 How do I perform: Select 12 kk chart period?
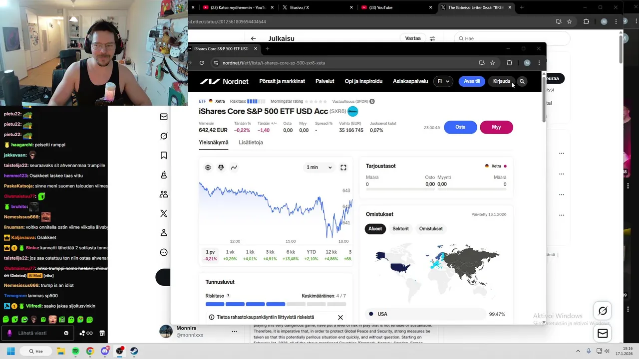(x=331, y=255)
